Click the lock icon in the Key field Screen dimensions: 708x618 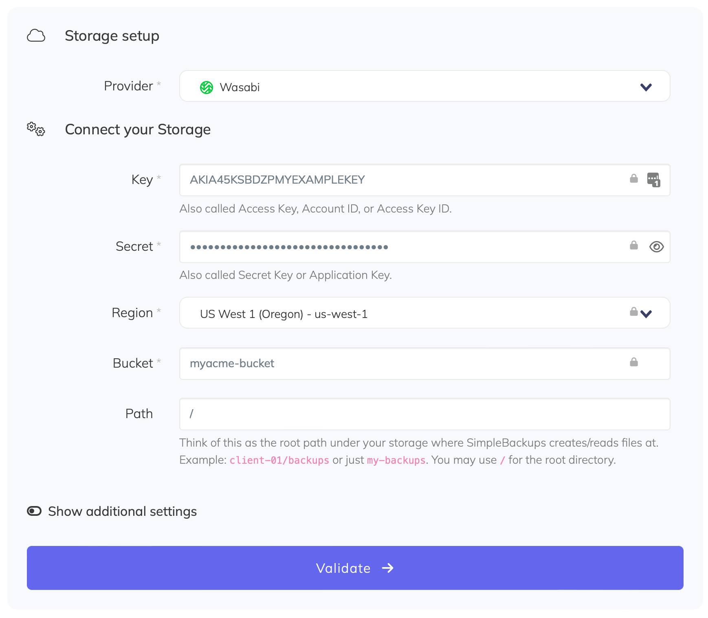click(x=633, y=179)
